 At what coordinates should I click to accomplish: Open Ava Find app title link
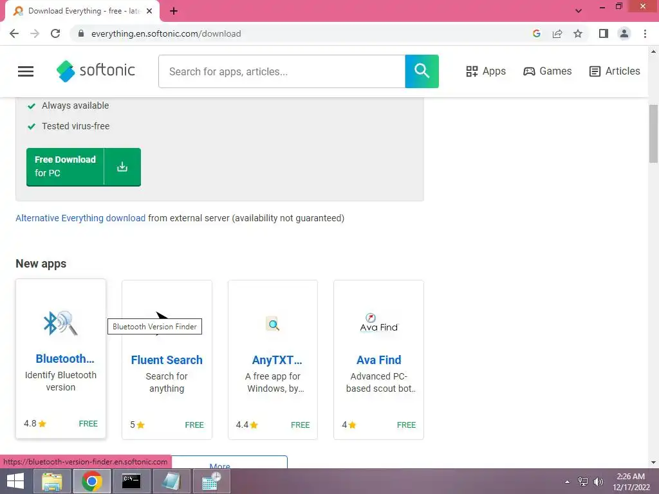tap(378, 360)
